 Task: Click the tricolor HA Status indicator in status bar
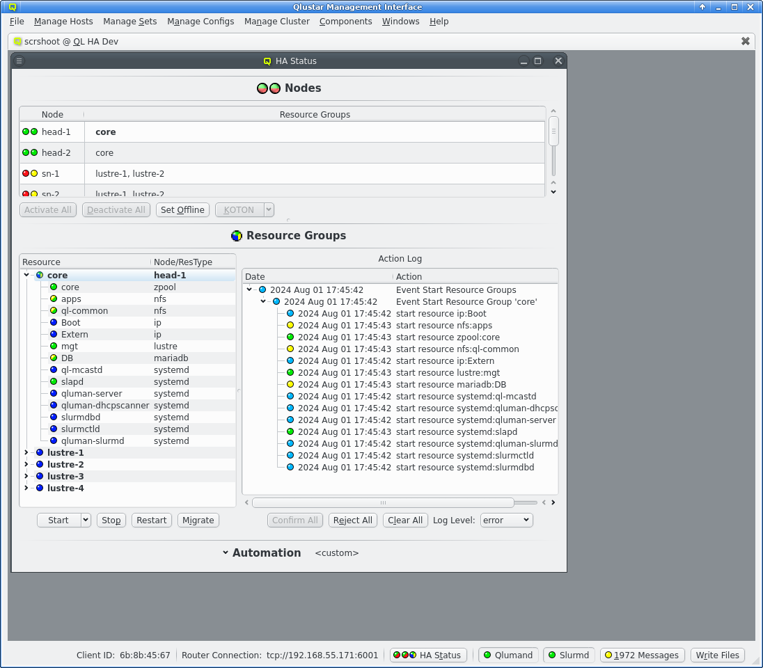pos(404,655)
